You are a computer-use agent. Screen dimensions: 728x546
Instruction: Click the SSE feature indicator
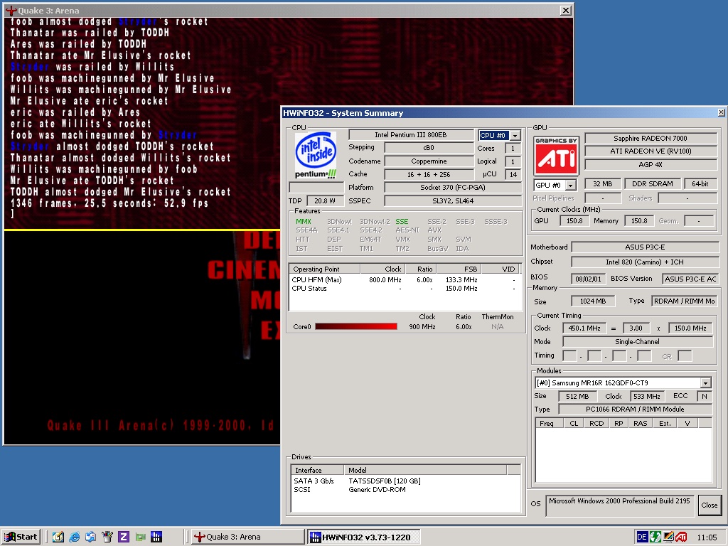402,221
